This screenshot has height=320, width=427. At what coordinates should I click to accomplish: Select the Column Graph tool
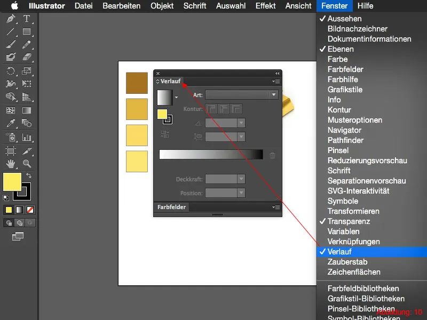tap(27, 137)
